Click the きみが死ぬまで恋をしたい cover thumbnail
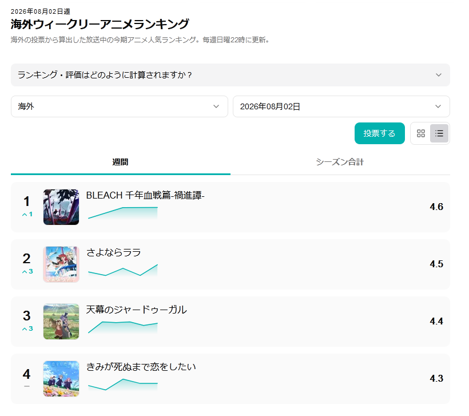The height and width of the screenshot is (416, 469). tap(61, 379)
